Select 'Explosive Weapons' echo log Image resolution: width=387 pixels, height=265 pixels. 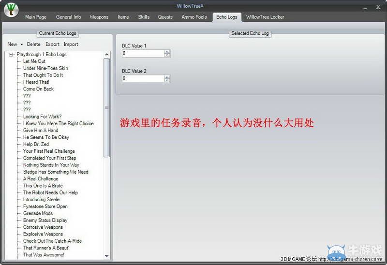[x=43, y=234]
